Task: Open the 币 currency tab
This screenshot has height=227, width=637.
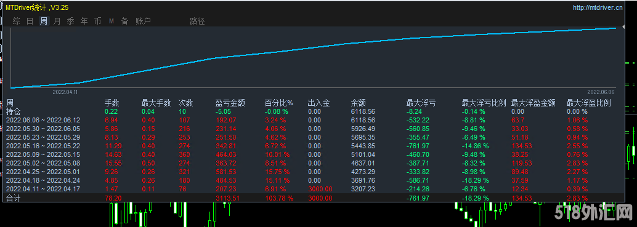Action: (x=97, y=21)
